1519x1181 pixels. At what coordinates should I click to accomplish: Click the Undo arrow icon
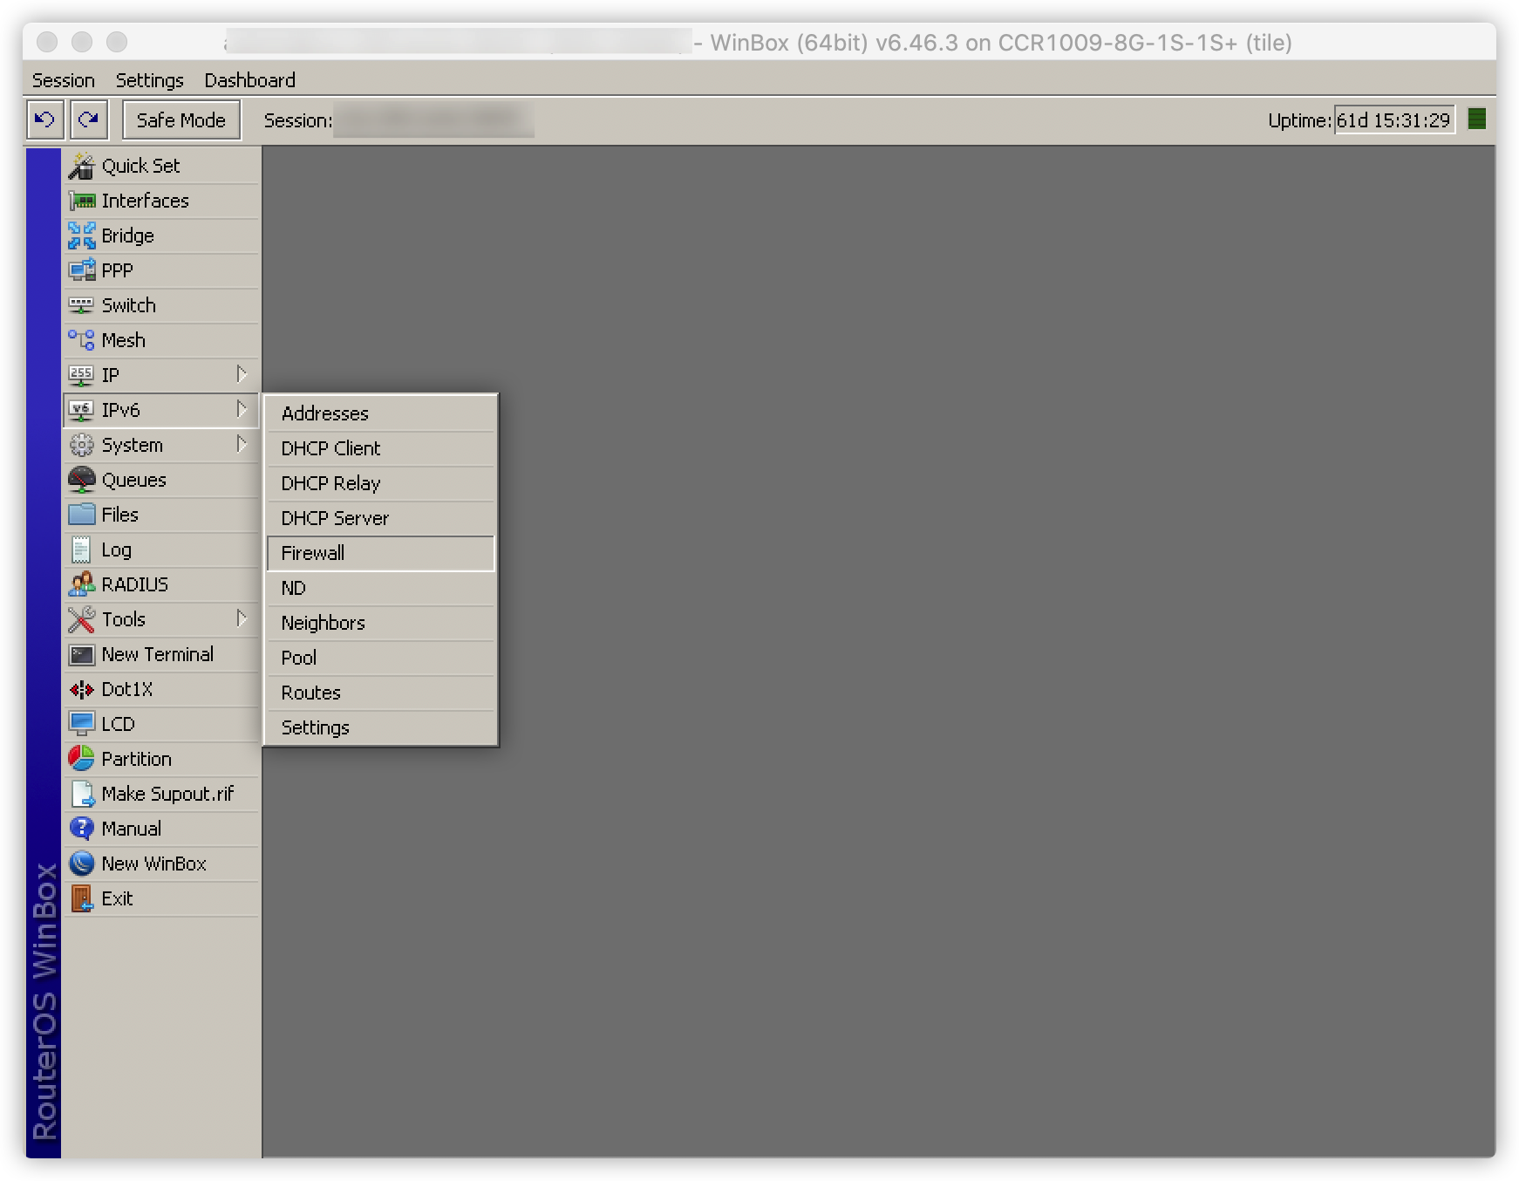(44, 119)
